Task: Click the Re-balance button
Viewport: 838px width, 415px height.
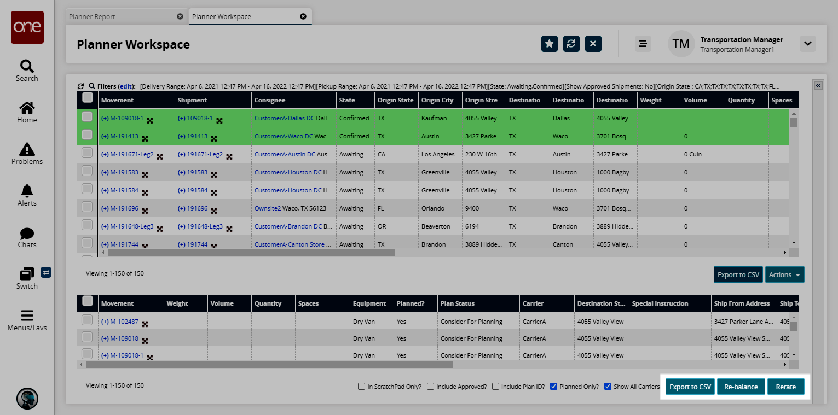Action: click(741, 387)
